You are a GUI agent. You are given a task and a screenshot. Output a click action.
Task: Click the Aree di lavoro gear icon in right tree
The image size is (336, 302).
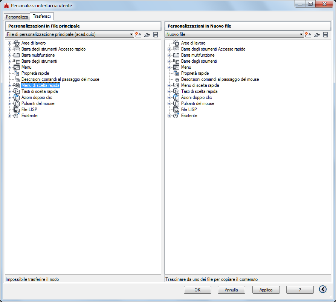tap(176, 43)
